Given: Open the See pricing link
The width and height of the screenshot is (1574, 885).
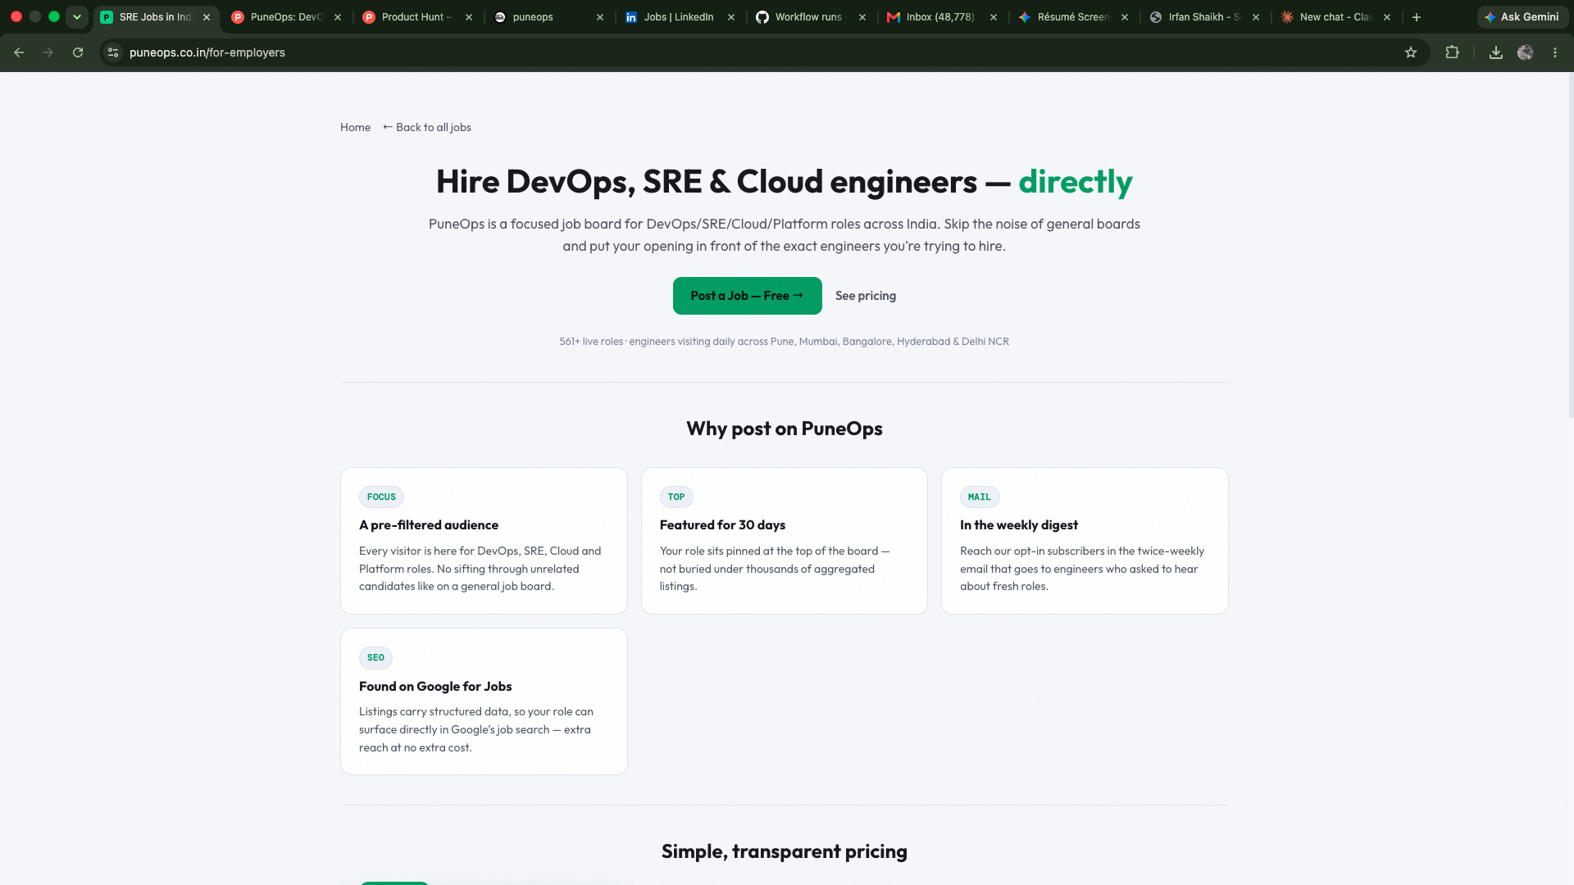Looking at the screenshot, I should click(x=866, y=296).
